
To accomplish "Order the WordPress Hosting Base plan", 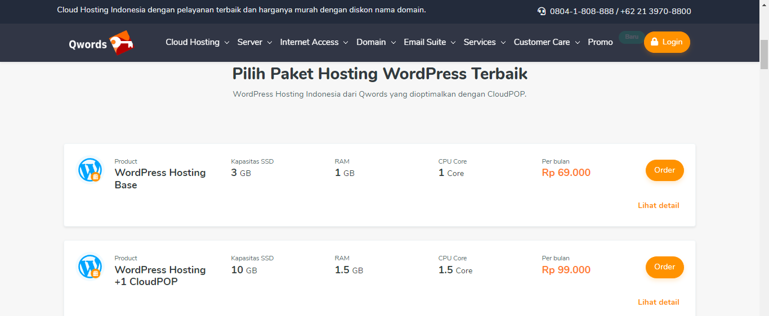I will point(664,170).
